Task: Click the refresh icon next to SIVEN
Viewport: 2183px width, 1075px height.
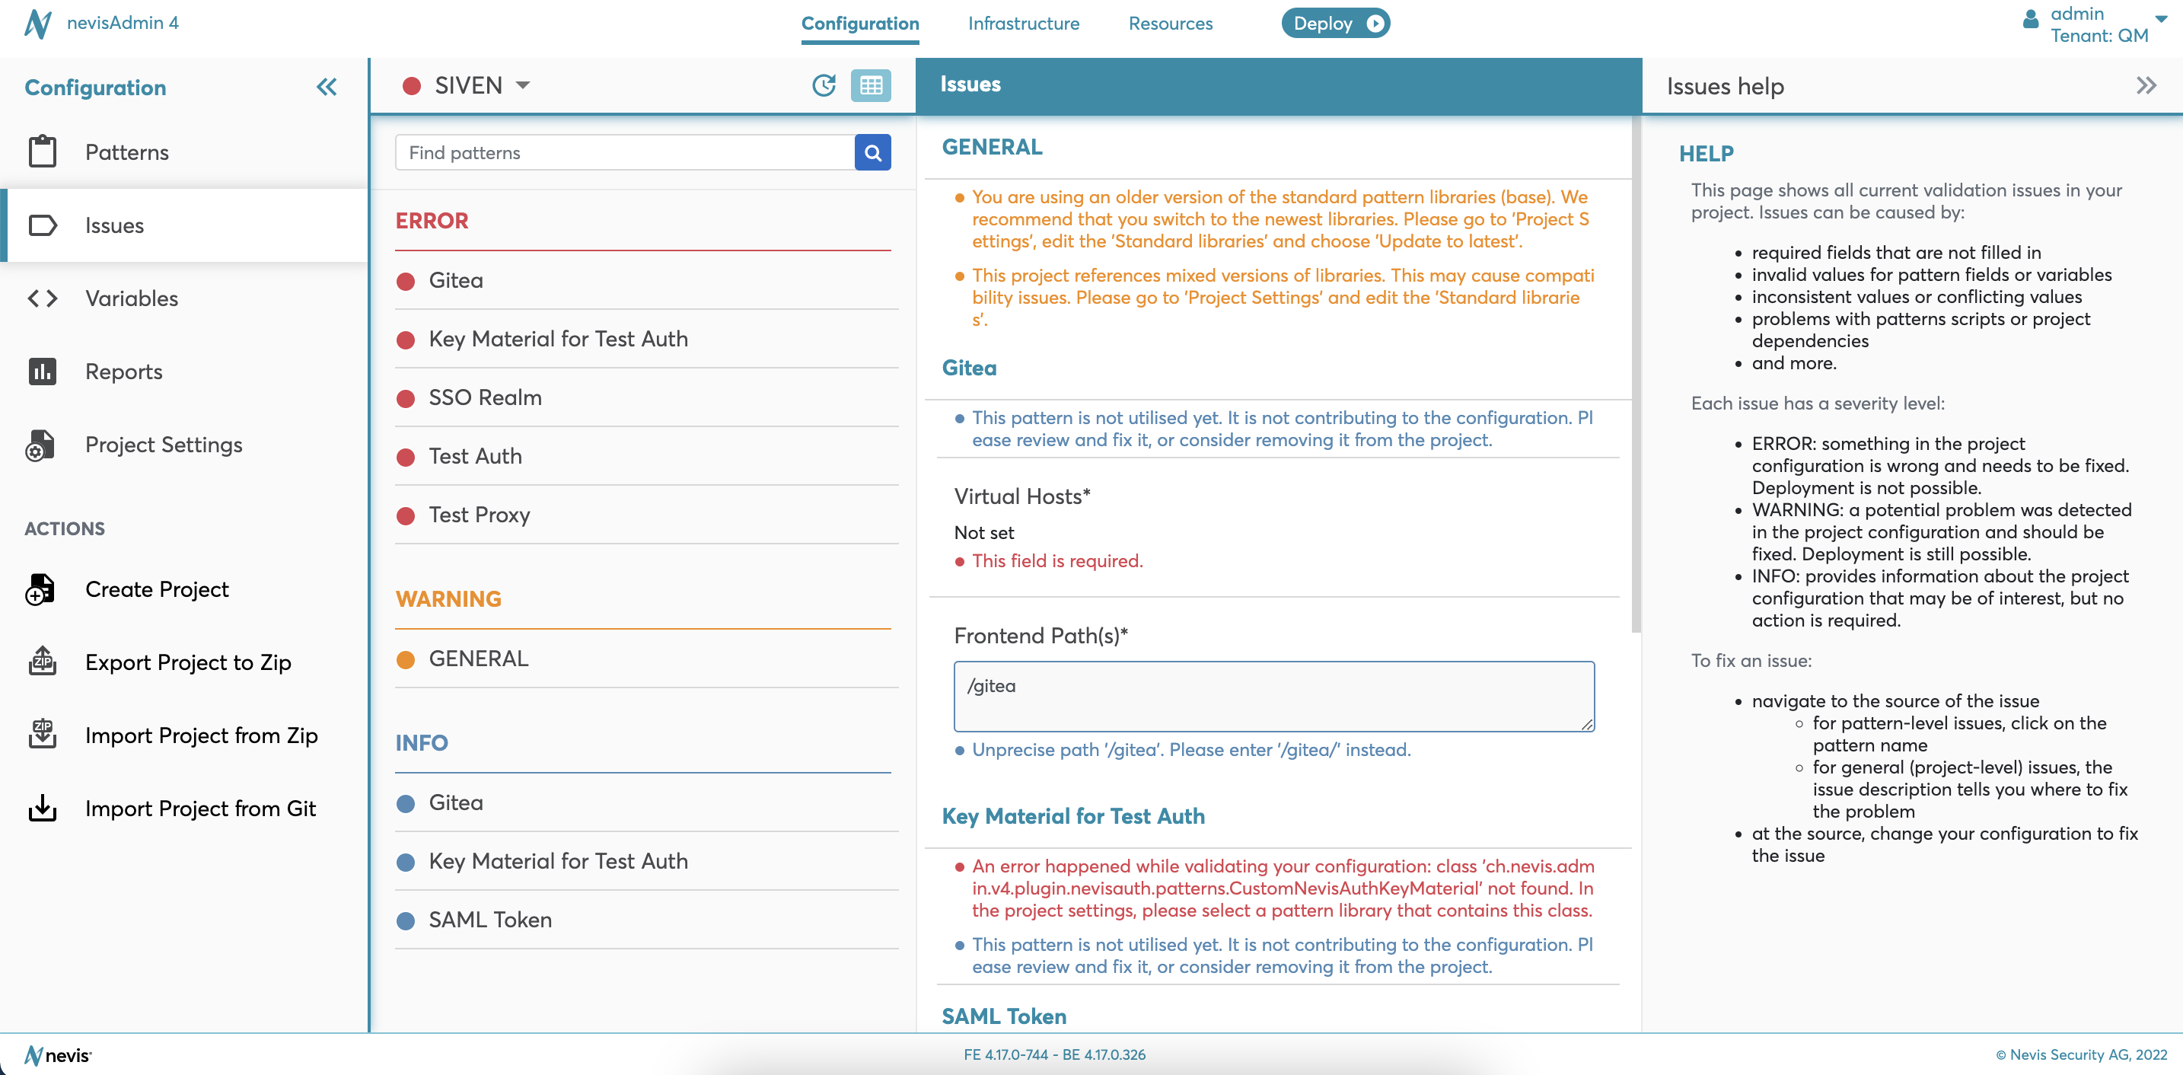Action: click(x=824, y=85)
